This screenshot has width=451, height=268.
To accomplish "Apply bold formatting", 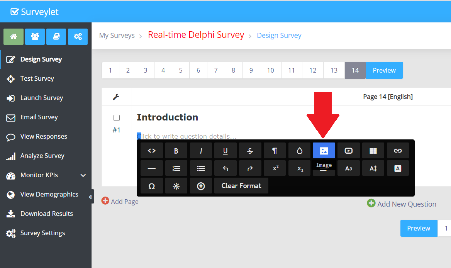I will [176, 151].
